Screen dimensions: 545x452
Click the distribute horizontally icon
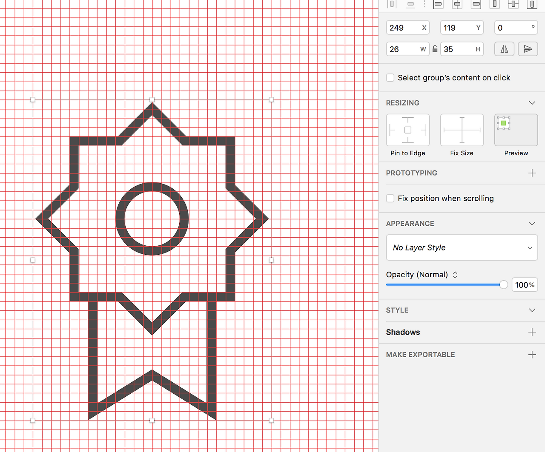pos(392,4)
